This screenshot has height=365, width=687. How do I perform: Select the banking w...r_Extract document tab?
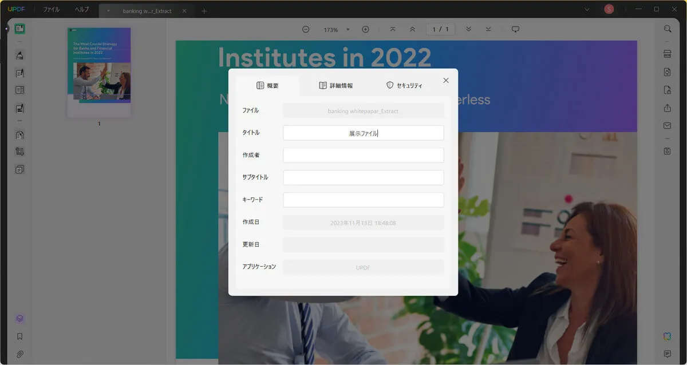pyautogui.click(x=147, y=11)
